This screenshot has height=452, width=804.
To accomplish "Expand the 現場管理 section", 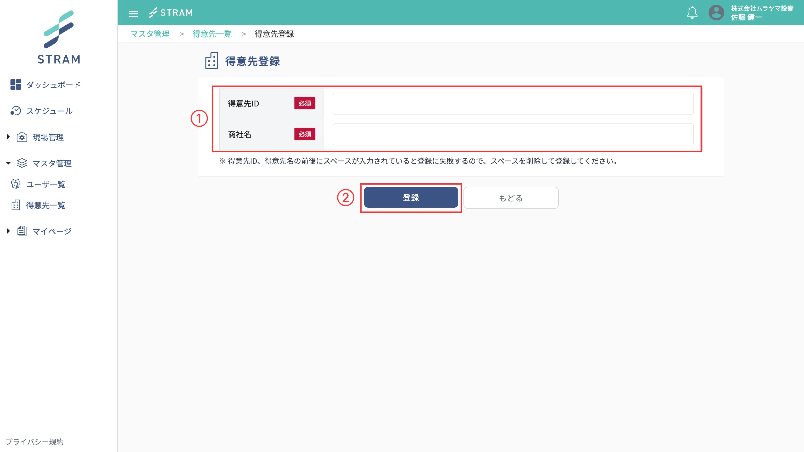I will pos(8,137).
